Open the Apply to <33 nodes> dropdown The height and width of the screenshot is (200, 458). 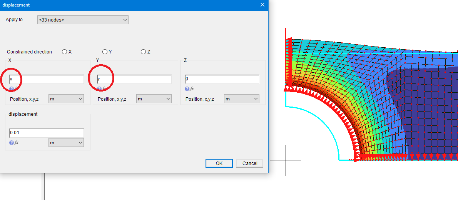pyautogui.click(x=83, y=20)
